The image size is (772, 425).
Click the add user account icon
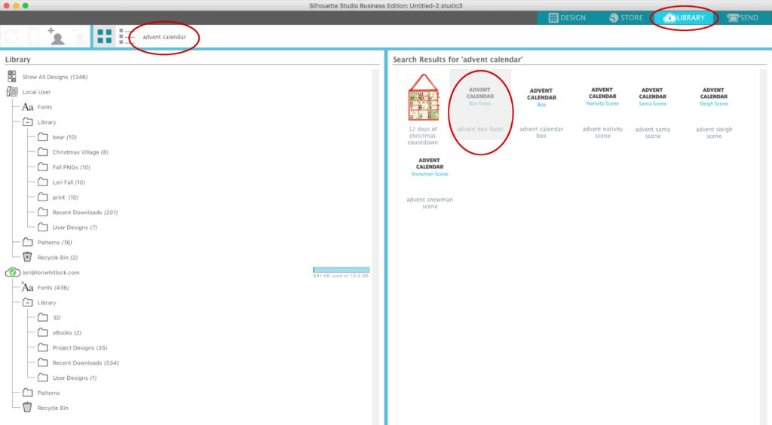(x=56, y=36)
